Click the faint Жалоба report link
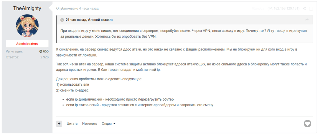 click(x=258, y=9)
